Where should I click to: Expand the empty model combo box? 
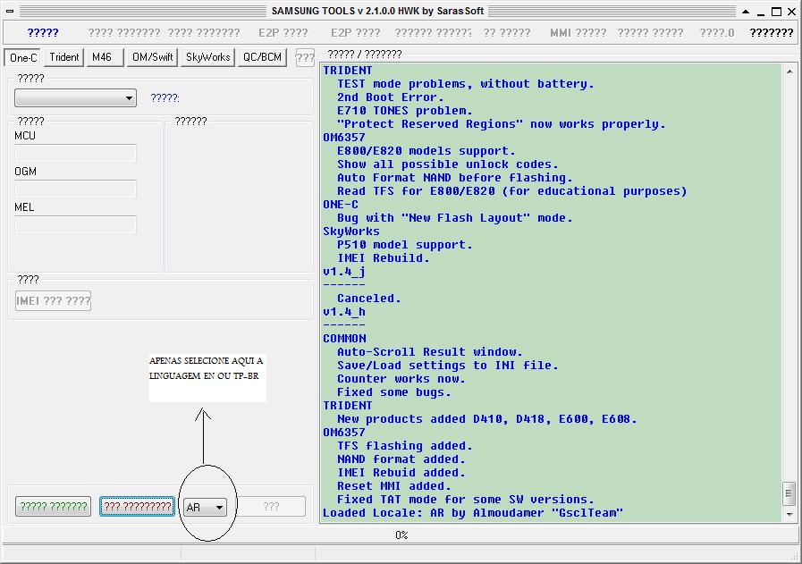pyautogui.click(x=75, y=98)
